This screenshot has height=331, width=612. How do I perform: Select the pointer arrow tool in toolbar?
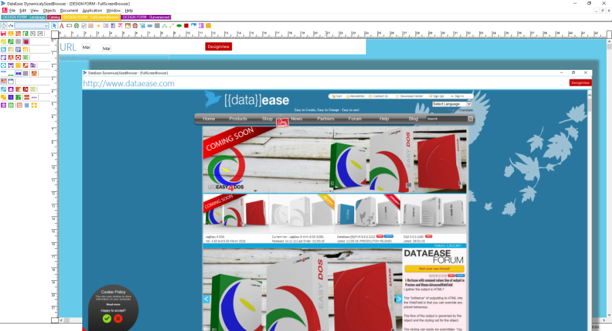pos(54,26)
